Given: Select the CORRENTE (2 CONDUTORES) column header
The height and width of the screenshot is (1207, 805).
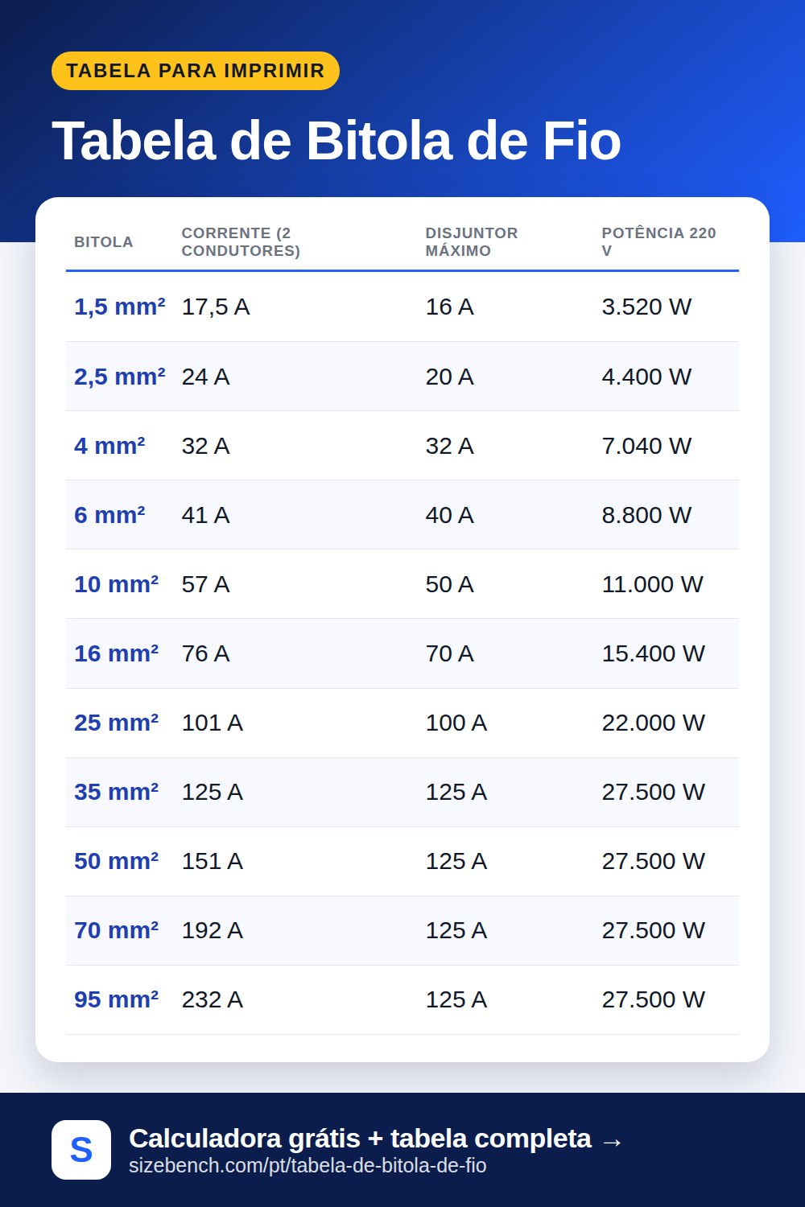Looking at the screenshot, I should [x=241, y=242].
